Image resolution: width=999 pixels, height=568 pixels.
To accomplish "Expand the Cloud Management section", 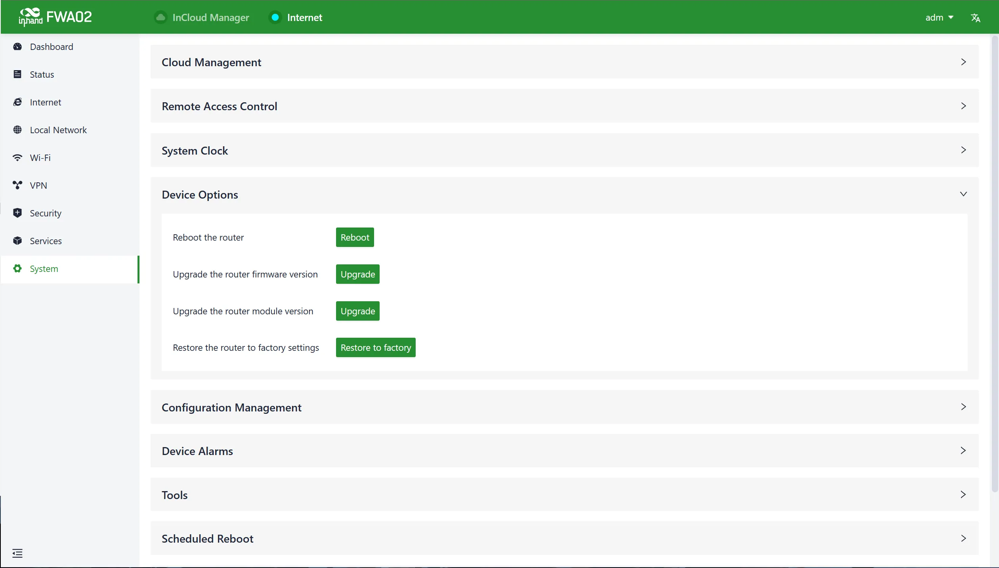I will (x=564, y=62).
